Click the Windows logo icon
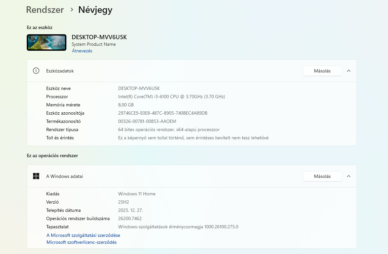Image resolution: width=388 pixels, height=254 pixels. tap(36, 176)
